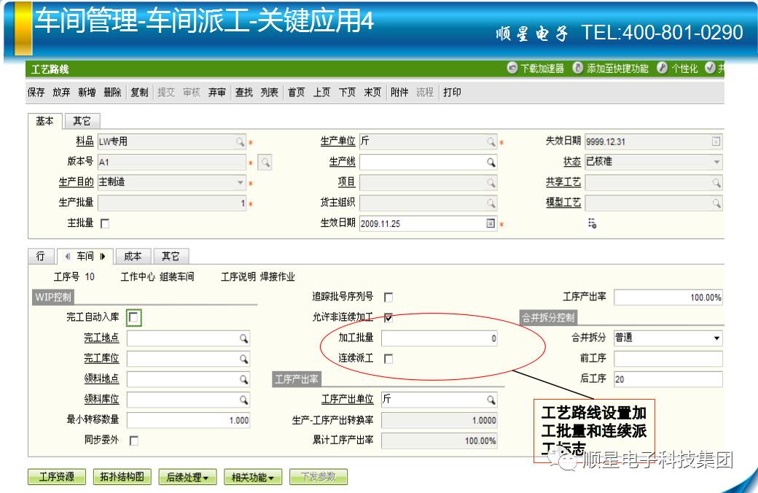The width and height of the screenshot is (758, 493).
Task: Click the 工序资源 button
Action: point(57,477)
